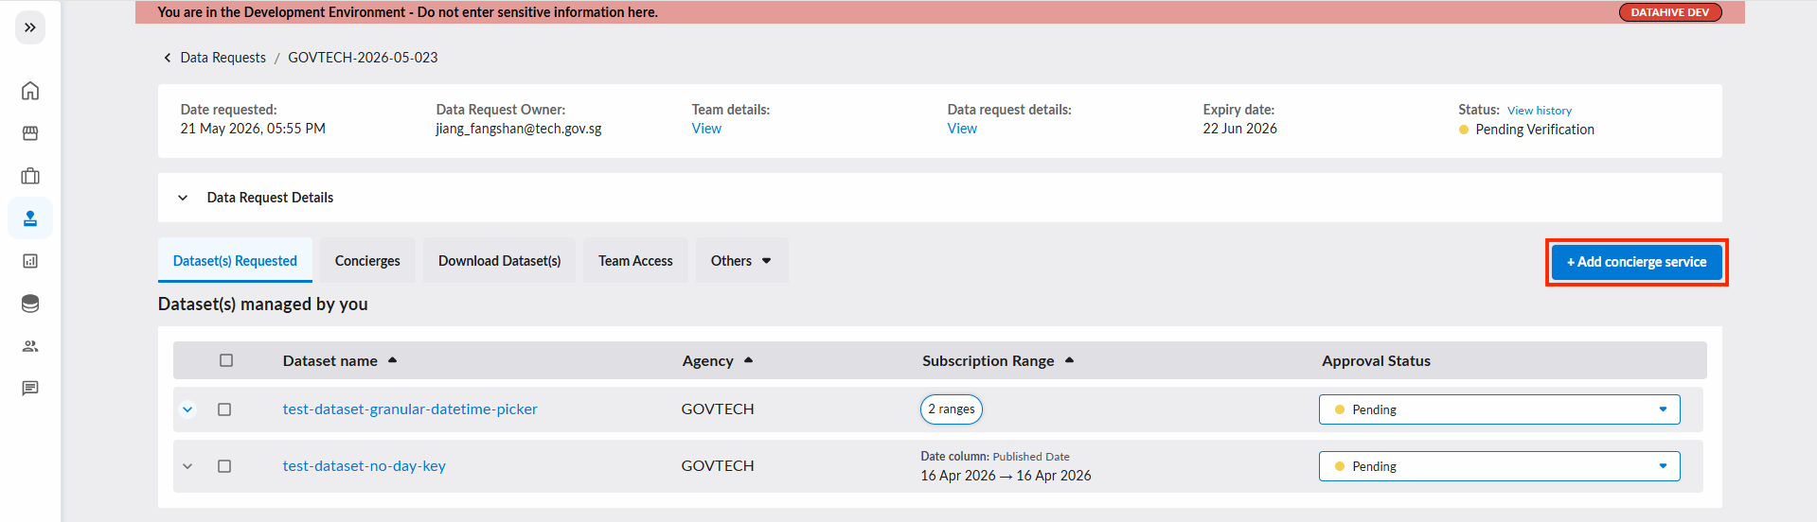Sort by Agency column arrow
The height and width of the screenshot is (522, 1817).
click(x=748, y=360)
